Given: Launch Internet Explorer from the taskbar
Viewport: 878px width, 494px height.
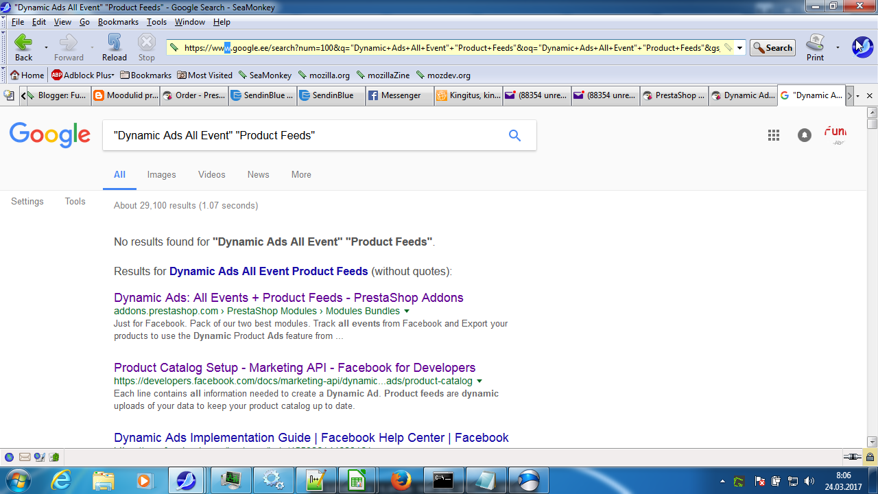Looking at the screenshot, I should coord(62,480).
